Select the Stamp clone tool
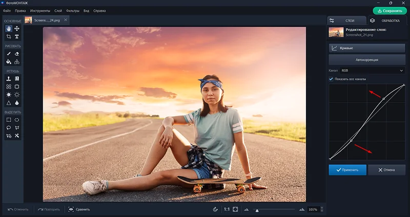Screen dimensions: 410x217 (x=9, y=79)
